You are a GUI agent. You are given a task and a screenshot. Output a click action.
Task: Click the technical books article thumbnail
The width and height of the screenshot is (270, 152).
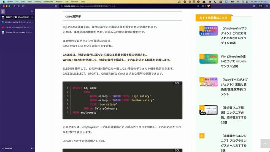(x=209, y=110)
